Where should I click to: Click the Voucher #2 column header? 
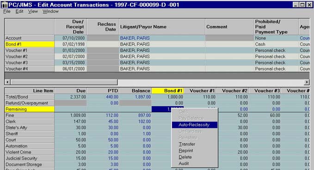(233, 91)
